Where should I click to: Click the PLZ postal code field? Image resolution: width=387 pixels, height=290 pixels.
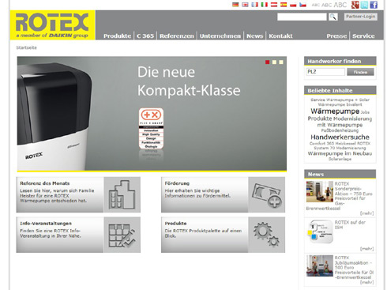tap(325, 72)
